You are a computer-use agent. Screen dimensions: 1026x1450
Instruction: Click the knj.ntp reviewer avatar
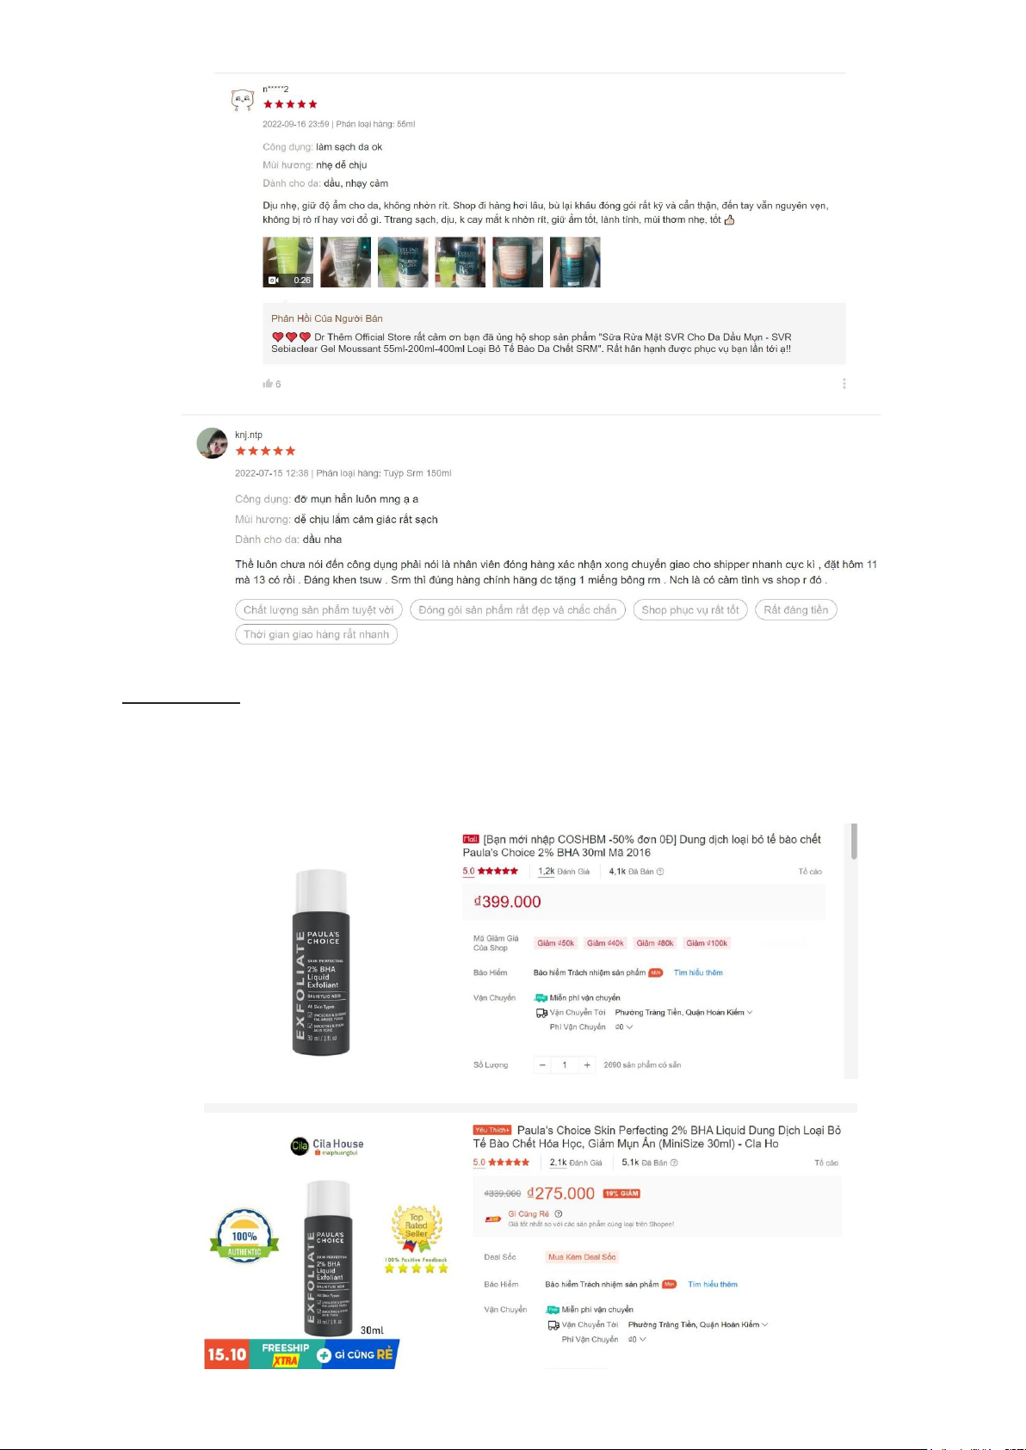pyautogui.click(x=212, y=443)
